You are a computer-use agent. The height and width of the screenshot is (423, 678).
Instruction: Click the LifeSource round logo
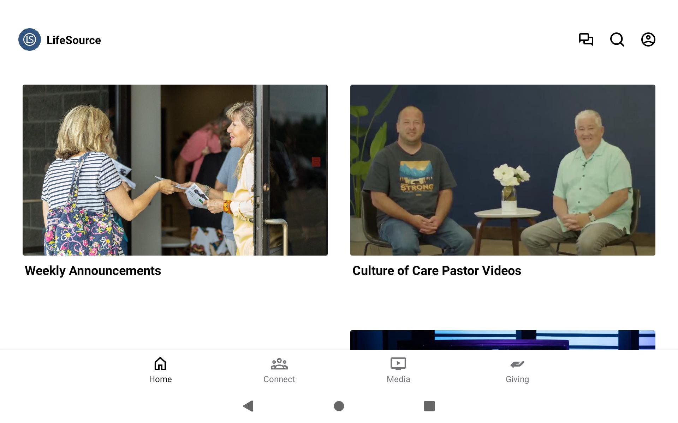[30, 39]
